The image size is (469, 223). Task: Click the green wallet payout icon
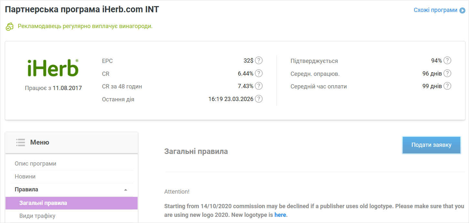(x=9, y=26)
